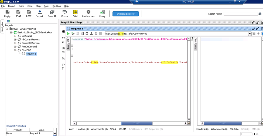263x136 pixels.
Task: Open the Suite menu
Action: tap(21, 6)
